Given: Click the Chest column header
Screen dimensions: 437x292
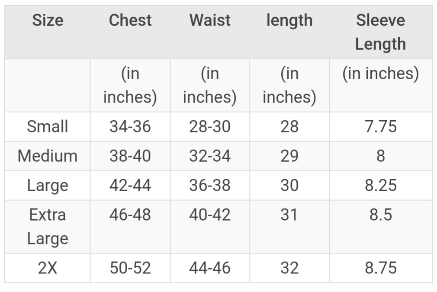Looking at the screenshot, I should [130, 20].
